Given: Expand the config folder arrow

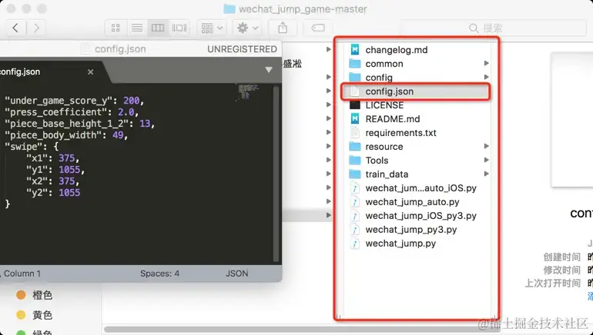Looking at the screenshot, I should 487,77.
